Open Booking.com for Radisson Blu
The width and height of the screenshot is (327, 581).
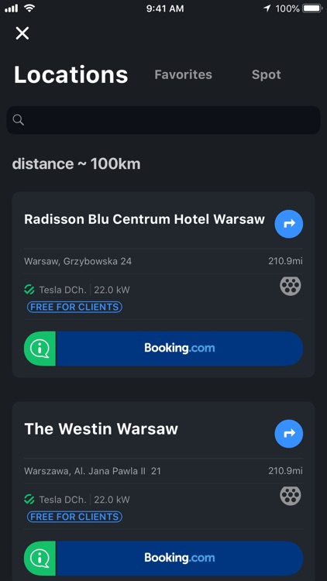[180, 349]
